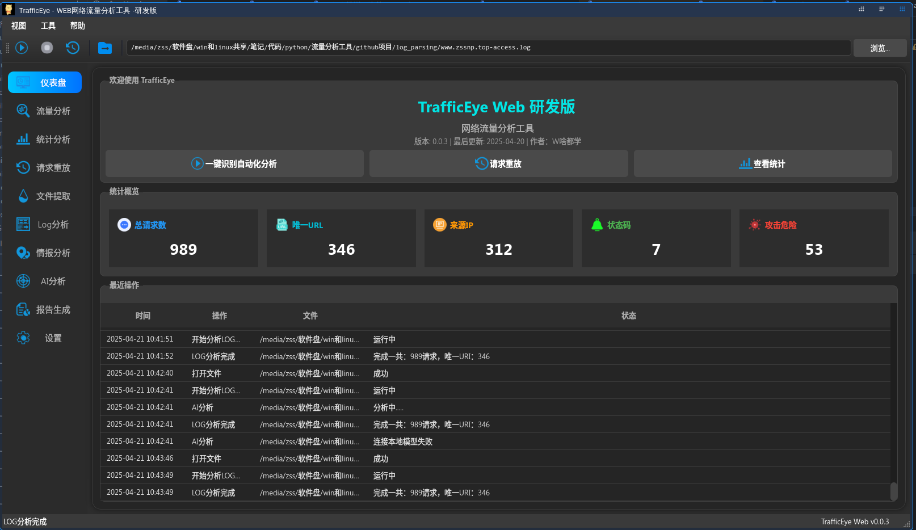Select 流量分析 in the sidebar

click(x=44, y=111)
